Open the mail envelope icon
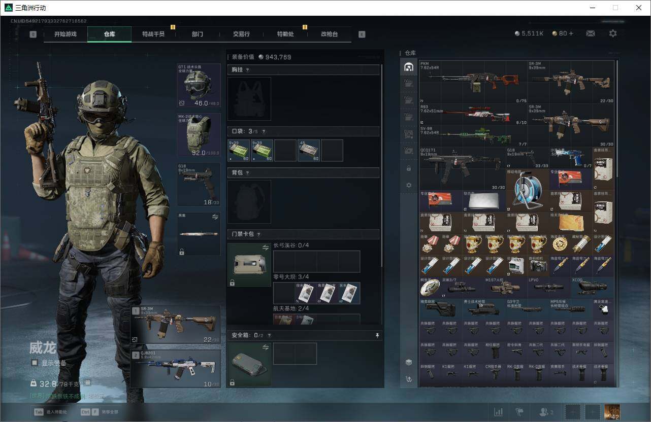Image resolution: width=651 pixels, height=422 pixels. pyautogui.click(x=591, y=33)
